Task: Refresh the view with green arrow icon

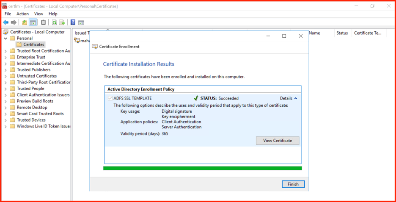Action: 54,22
